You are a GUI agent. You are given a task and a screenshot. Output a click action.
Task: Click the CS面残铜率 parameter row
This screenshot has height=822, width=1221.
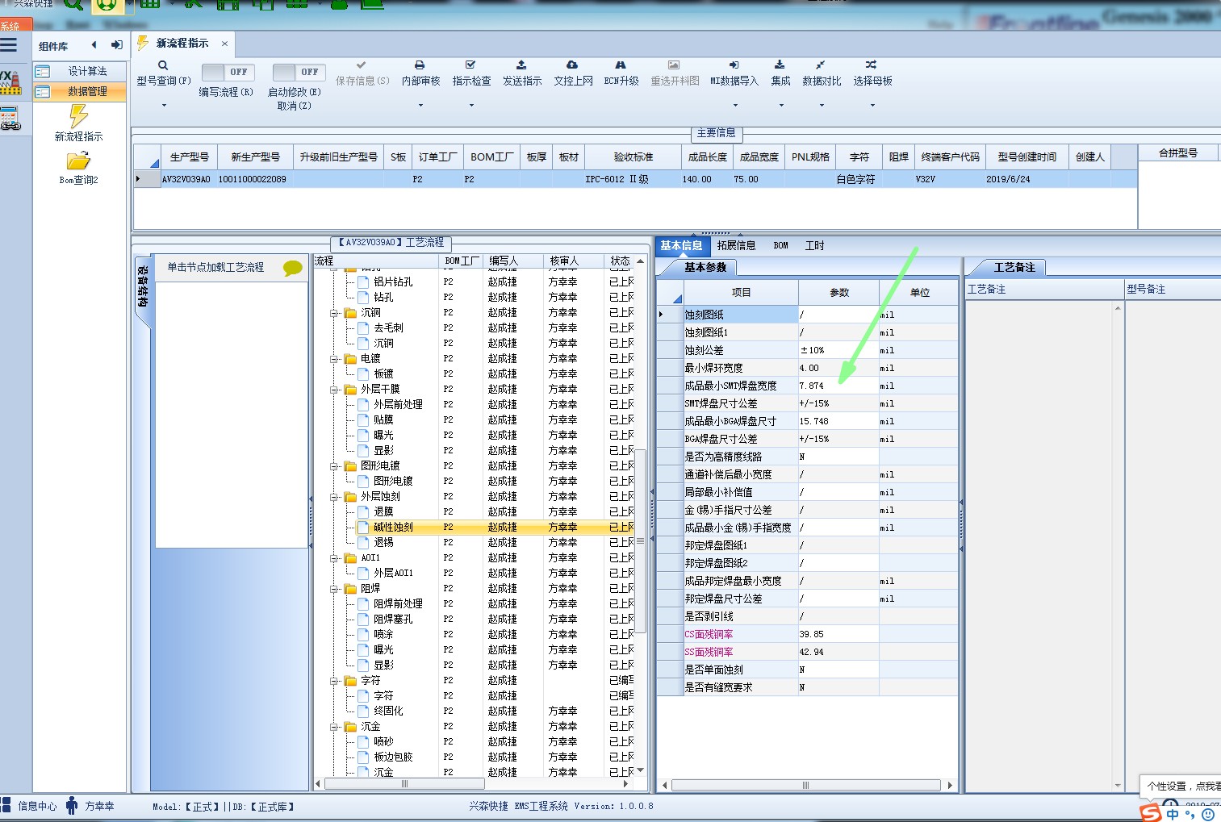807,634
